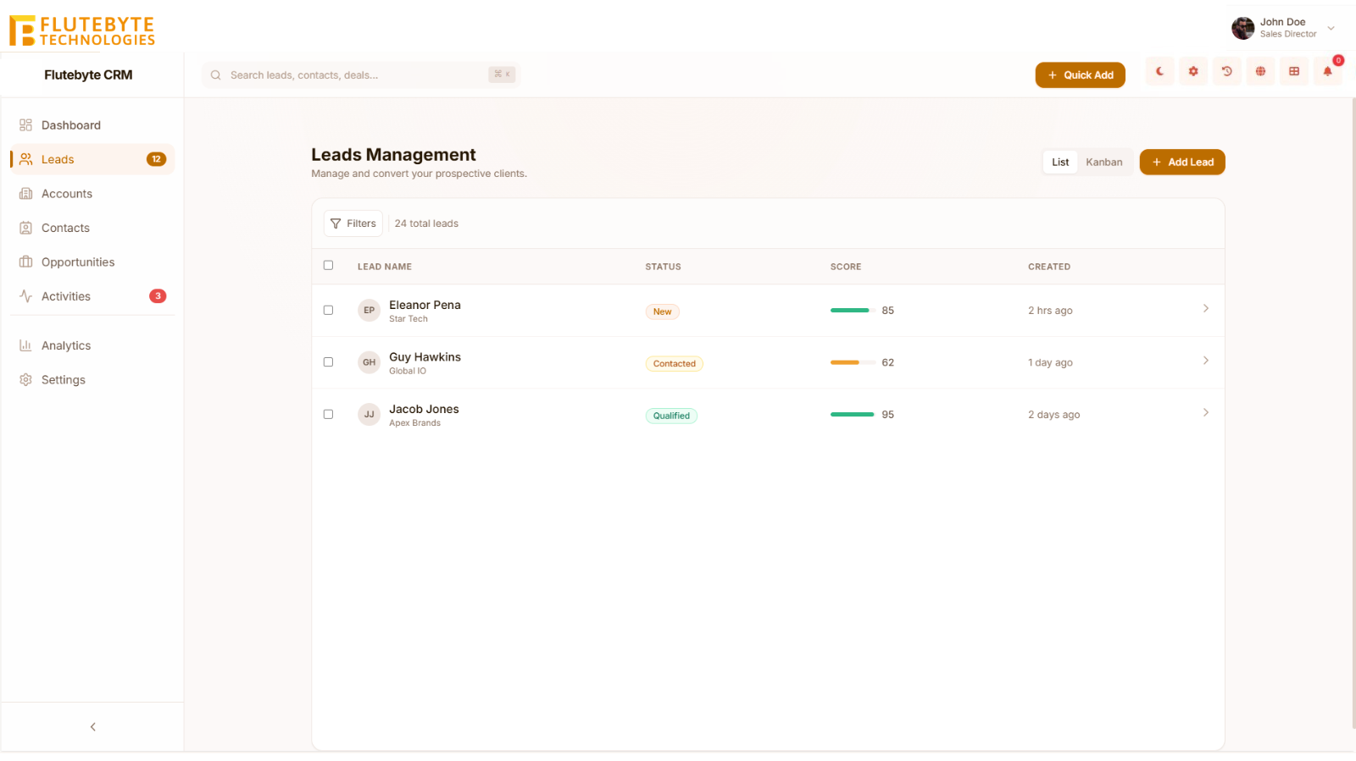Image resolution: width=1356 pixels, height=761 pixels.
Task: Click the Activities badge showing 3
Action: tap(158, 296)
